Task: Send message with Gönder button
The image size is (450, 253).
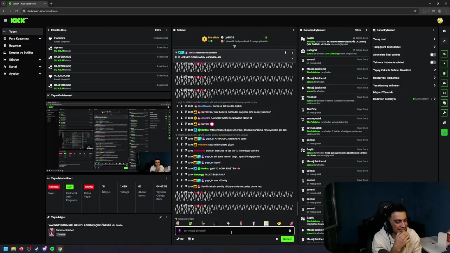Action: pos(287,239)
